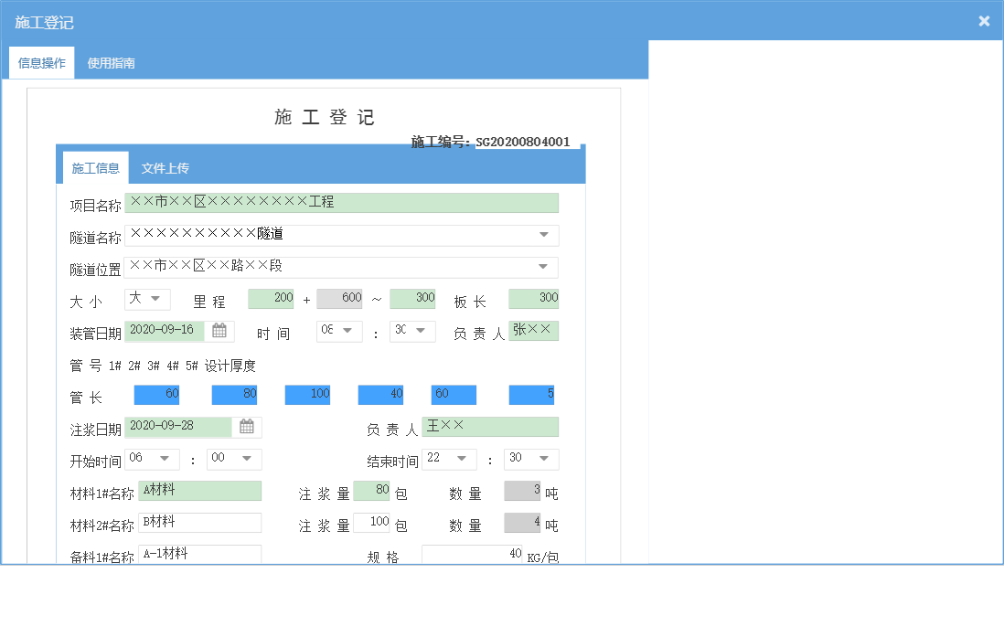Image resolution: width=1004 pixels, height=637 pixels.
Task: Click the 负责人 field showing 张××
Action: [533, 331]
